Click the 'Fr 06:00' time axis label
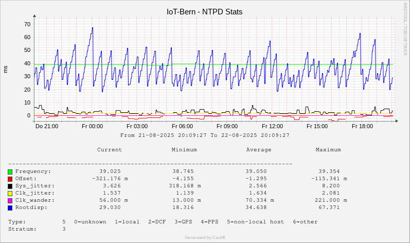The image size is (410, 243). [x=182, y=126]
